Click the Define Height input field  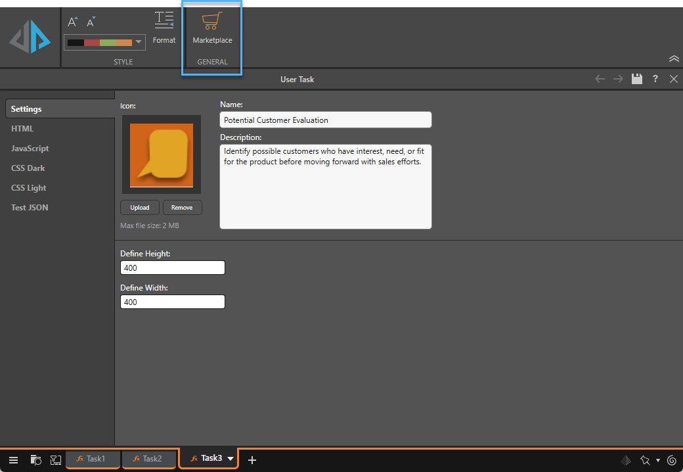(x=173, y=268)
